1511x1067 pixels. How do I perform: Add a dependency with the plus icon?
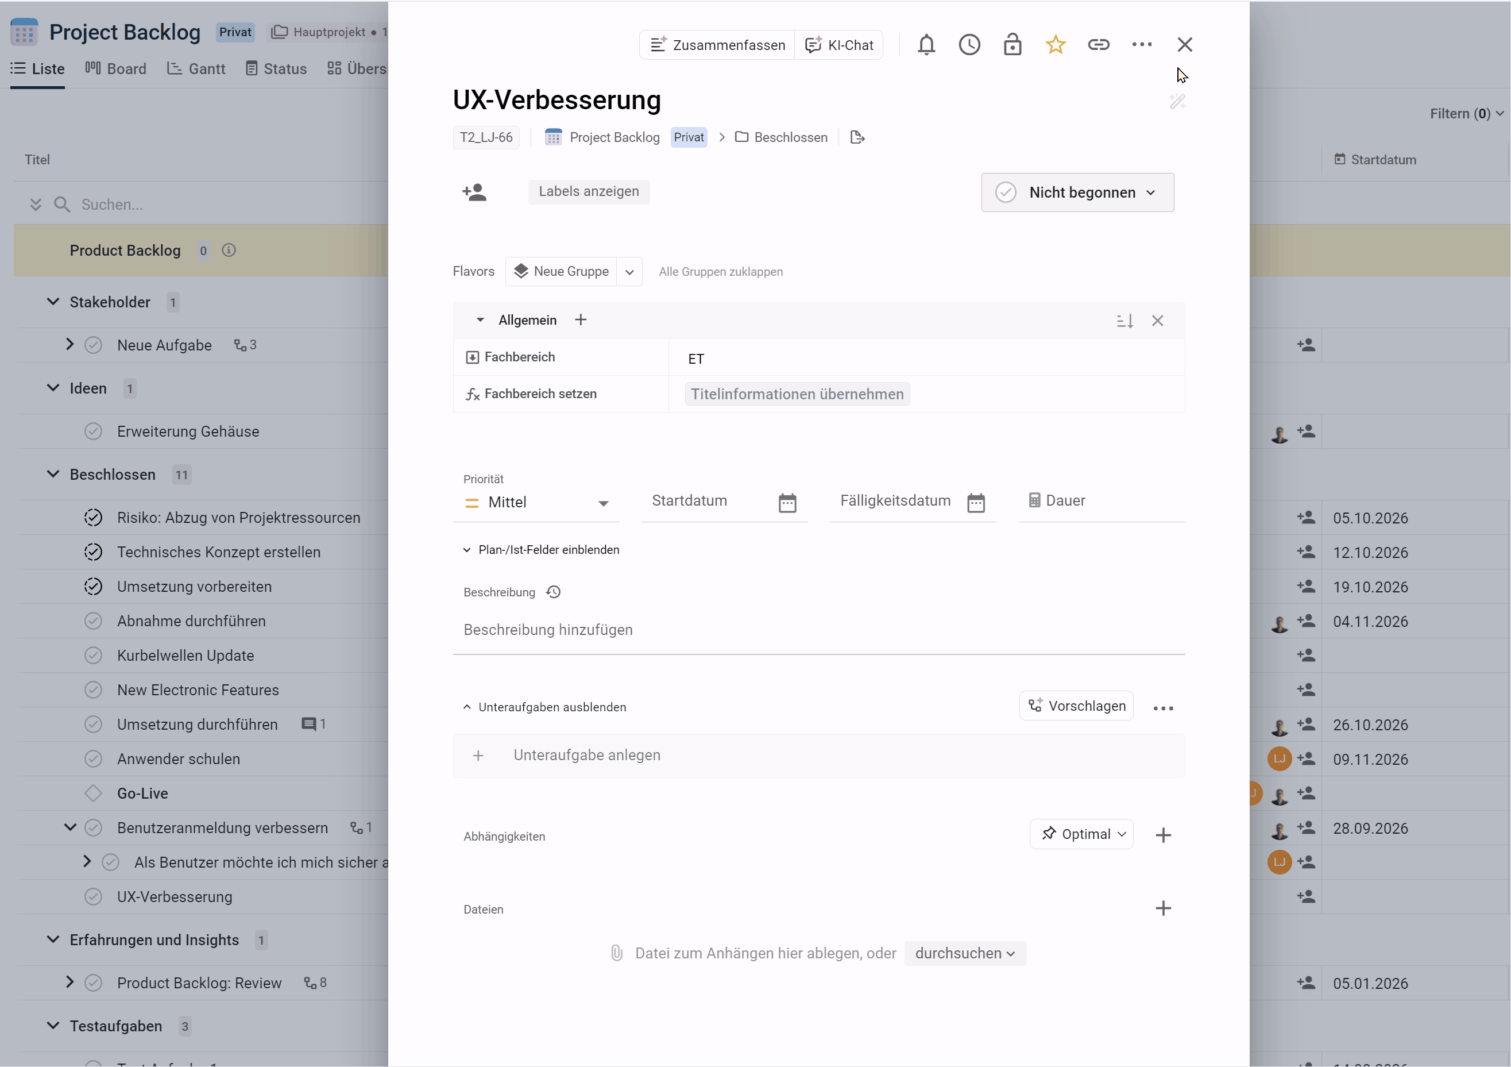[x=1163, y=835]
